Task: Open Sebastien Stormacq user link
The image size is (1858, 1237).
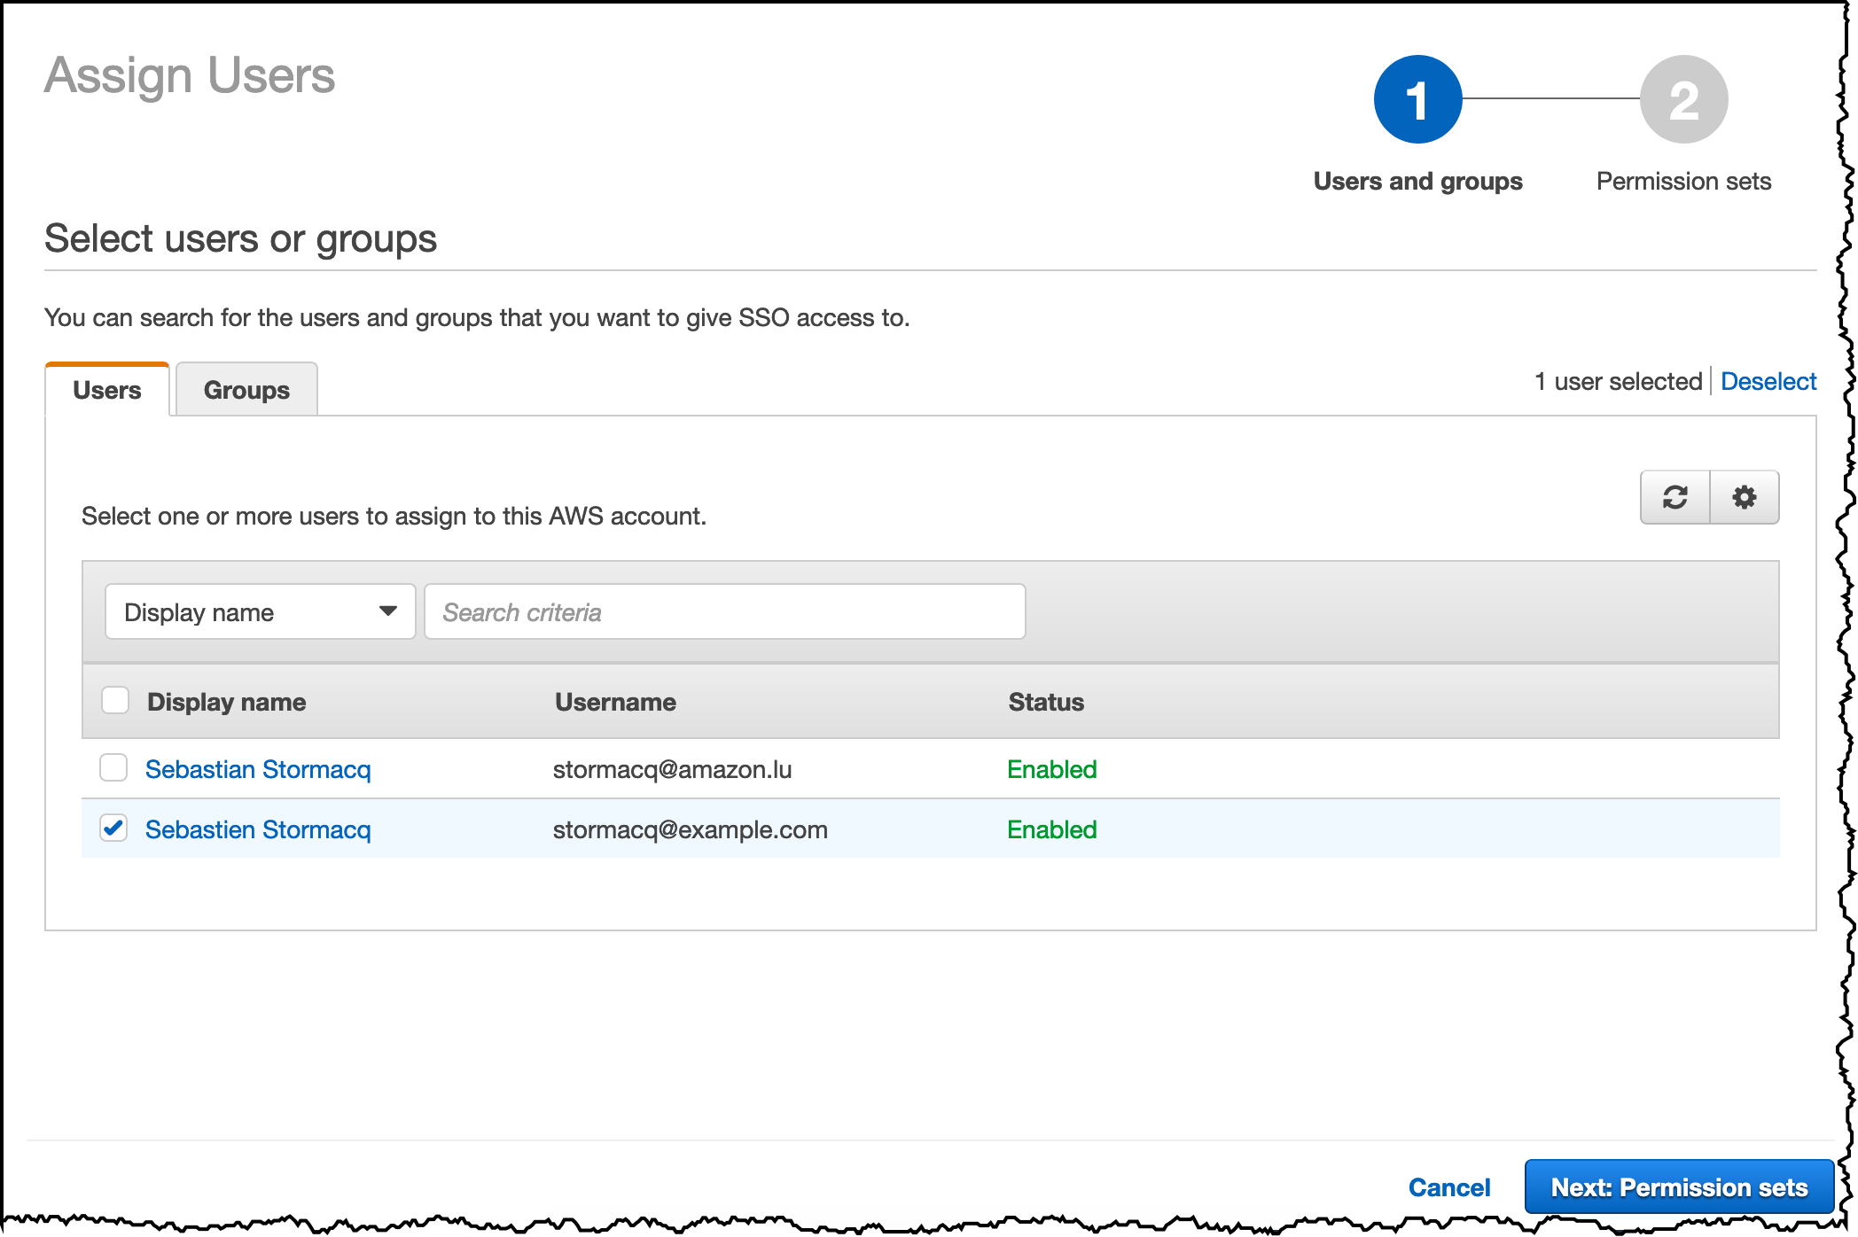Action: pyautogui.click(x=258, y=829)
